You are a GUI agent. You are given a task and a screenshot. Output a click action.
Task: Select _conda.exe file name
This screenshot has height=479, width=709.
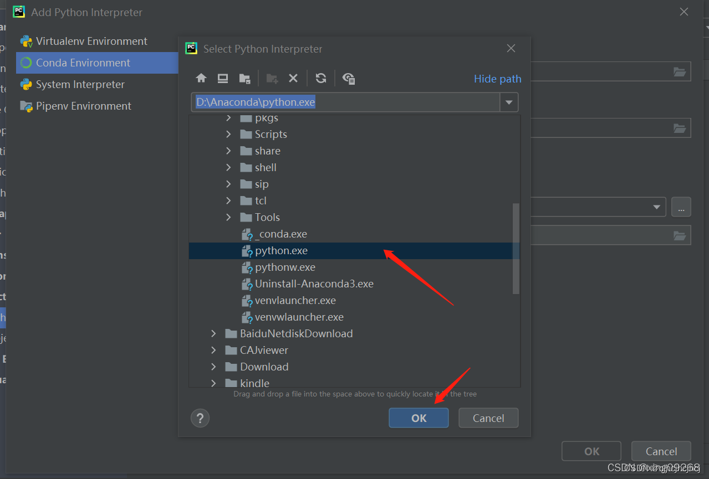280,234
